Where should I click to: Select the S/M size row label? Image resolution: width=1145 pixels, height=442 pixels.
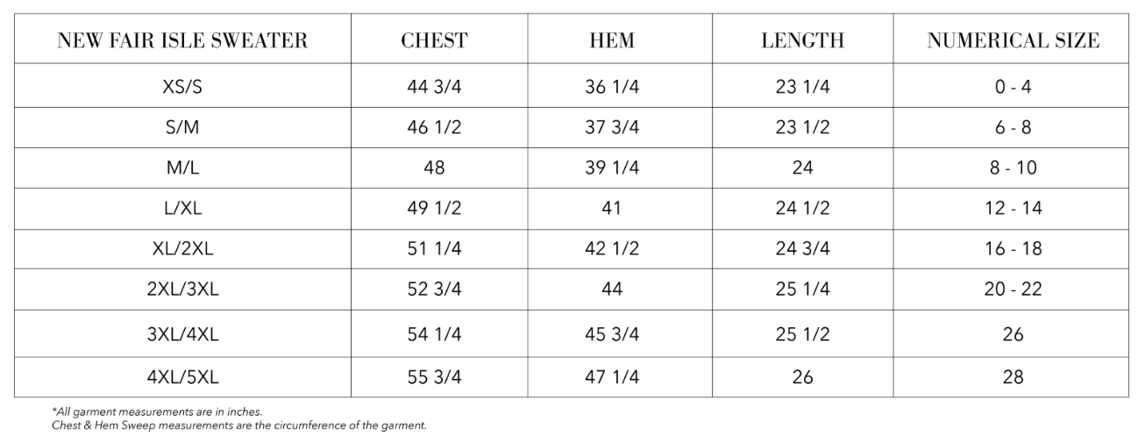(x=182, y=127)
